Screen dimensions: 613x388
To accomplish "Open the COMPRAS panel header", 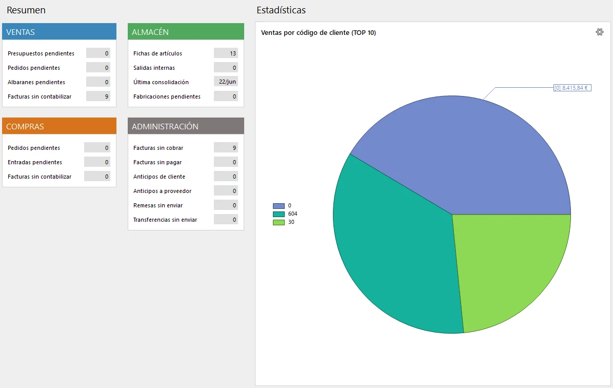I will coord(60,126).
